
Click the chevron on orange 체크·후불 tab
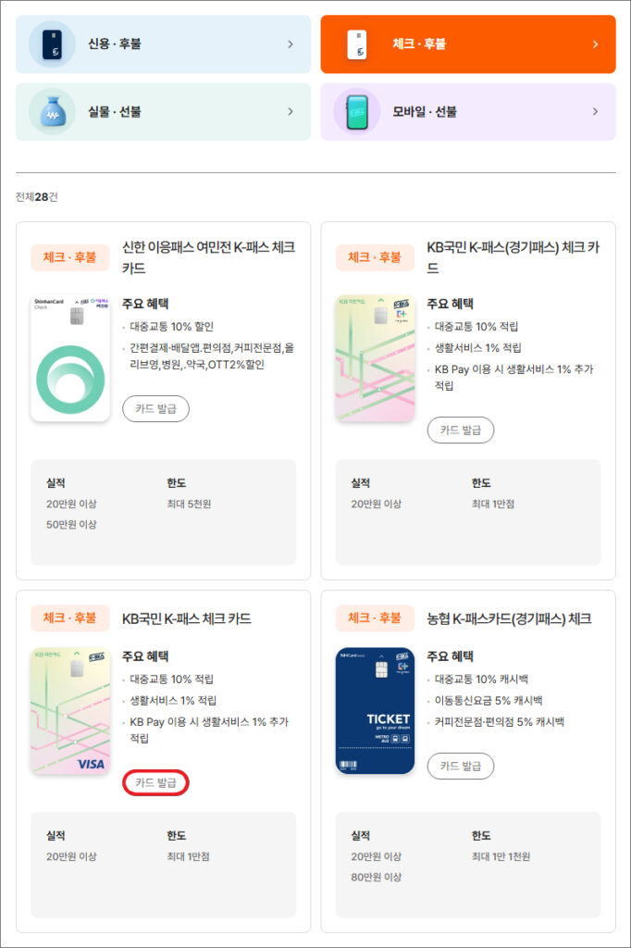[x=595, y=44]
